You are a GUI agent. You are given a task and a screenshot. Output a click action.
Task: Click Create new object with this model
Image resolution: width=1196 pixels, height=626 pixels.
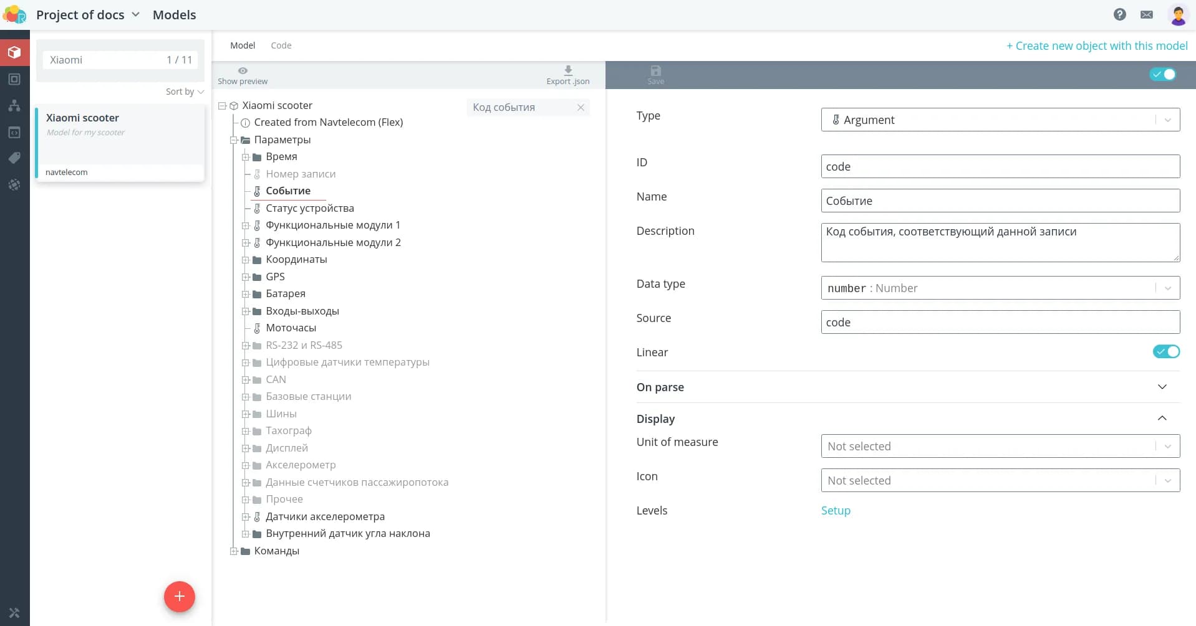(x=1096, y=45)
